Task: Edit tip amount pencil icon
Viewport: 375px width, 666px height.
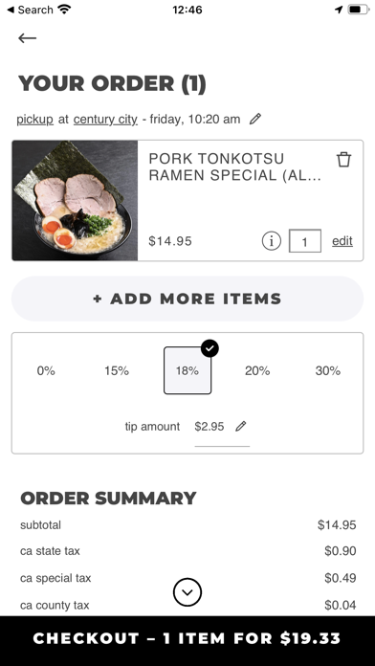Action: click(241, 426)
